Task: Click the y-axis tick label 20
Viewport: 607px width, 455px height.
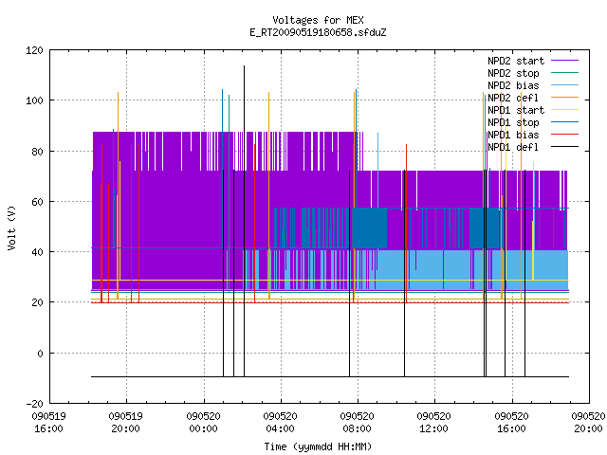Action: coord(37,302)
